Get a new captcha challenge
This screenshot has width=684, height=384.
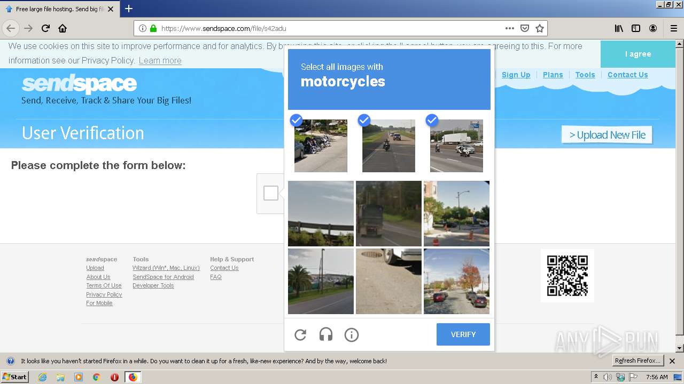click(300, 335)
